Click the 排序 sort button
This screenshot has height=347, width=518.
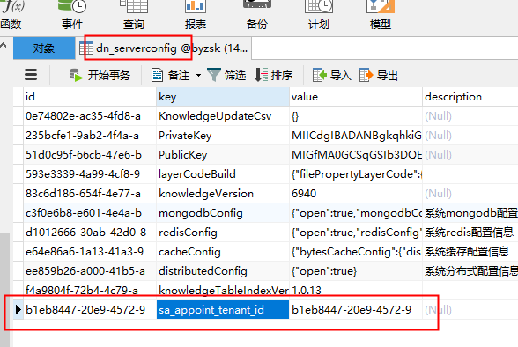[273, 75]
